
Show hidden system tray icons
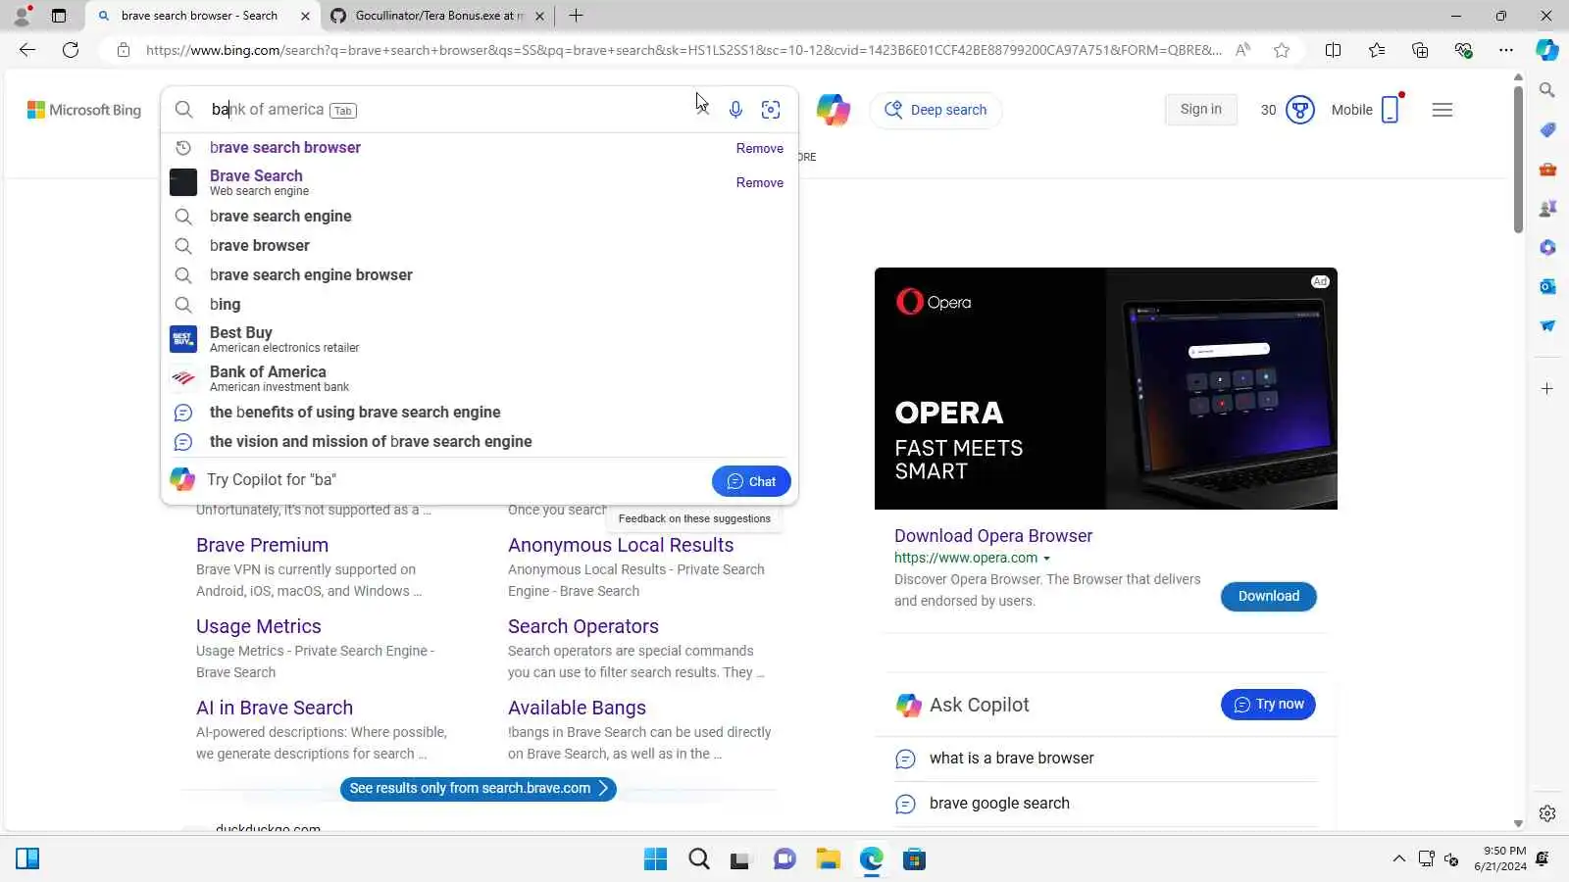(x=1399, y=859)
